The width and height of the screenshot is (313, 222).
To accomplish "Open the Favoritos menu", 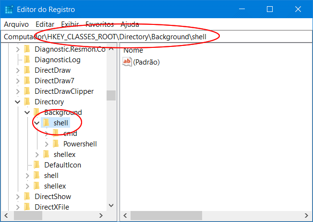I will 99,24.
